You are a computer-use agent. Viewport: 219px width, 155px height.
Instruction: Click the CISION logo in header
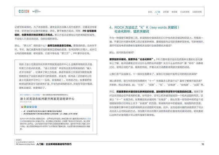[24, 11]
